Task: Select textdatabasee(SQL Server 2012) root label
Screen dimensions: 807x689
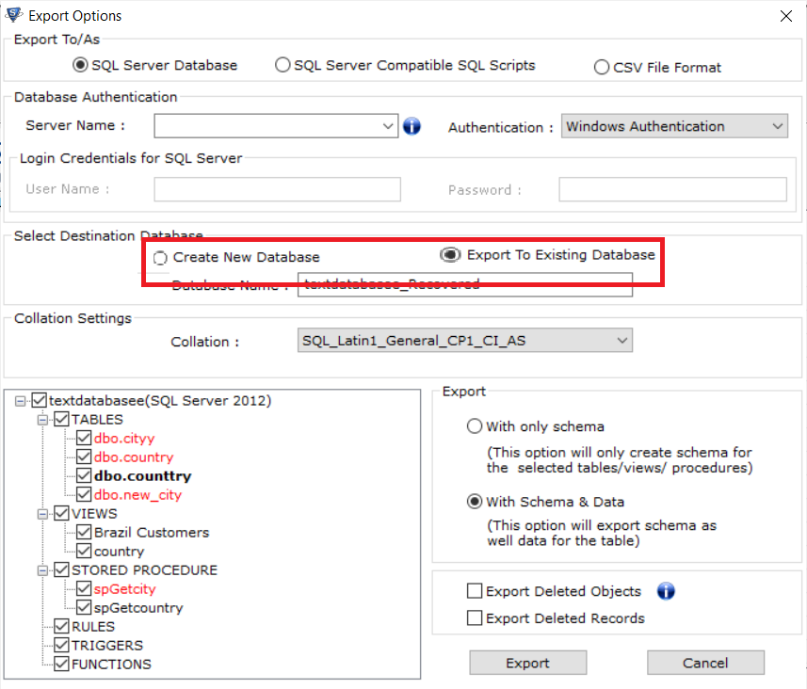Action: tap(160, 401)
